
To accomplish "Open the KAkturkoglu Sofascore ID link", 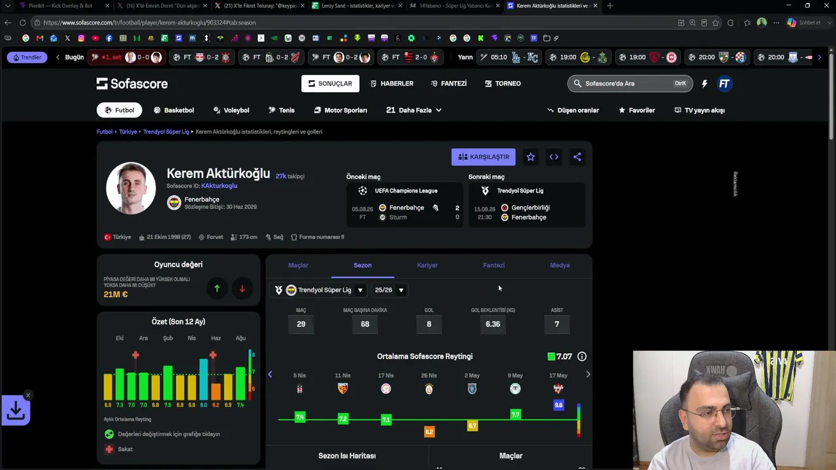I will [x=219, y=186].
